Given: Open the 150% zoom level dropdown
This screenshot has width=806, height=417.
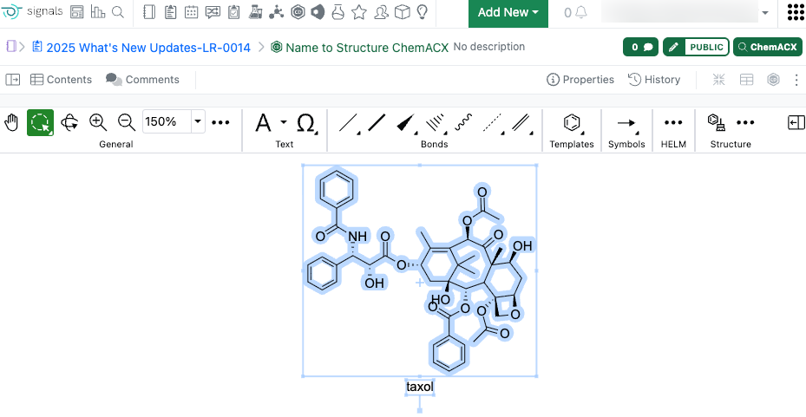Looking at the screenshot, I should coord(197,122).
